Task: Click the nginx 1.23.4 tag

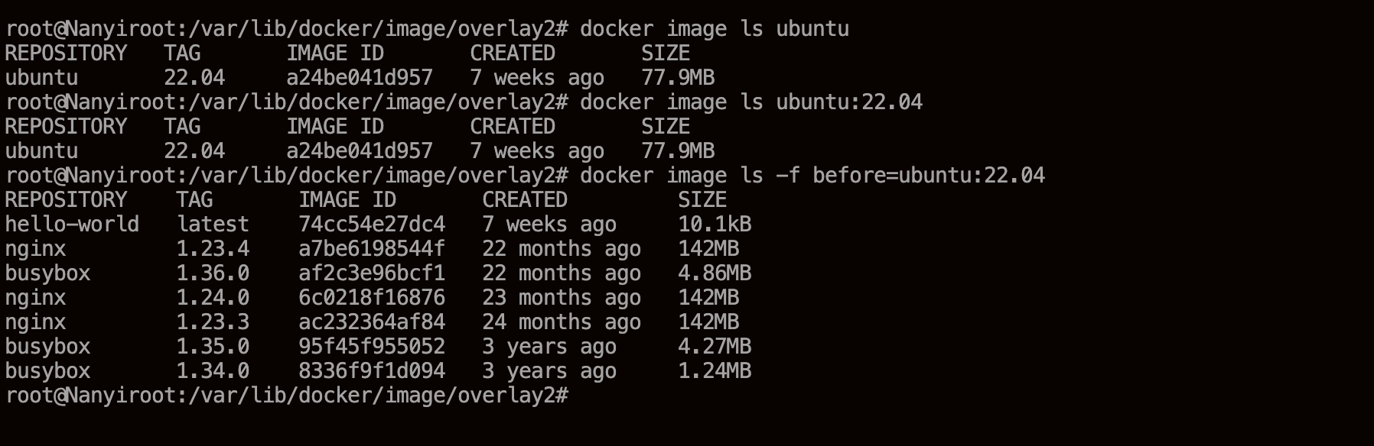Action: [x=213, y=249]
